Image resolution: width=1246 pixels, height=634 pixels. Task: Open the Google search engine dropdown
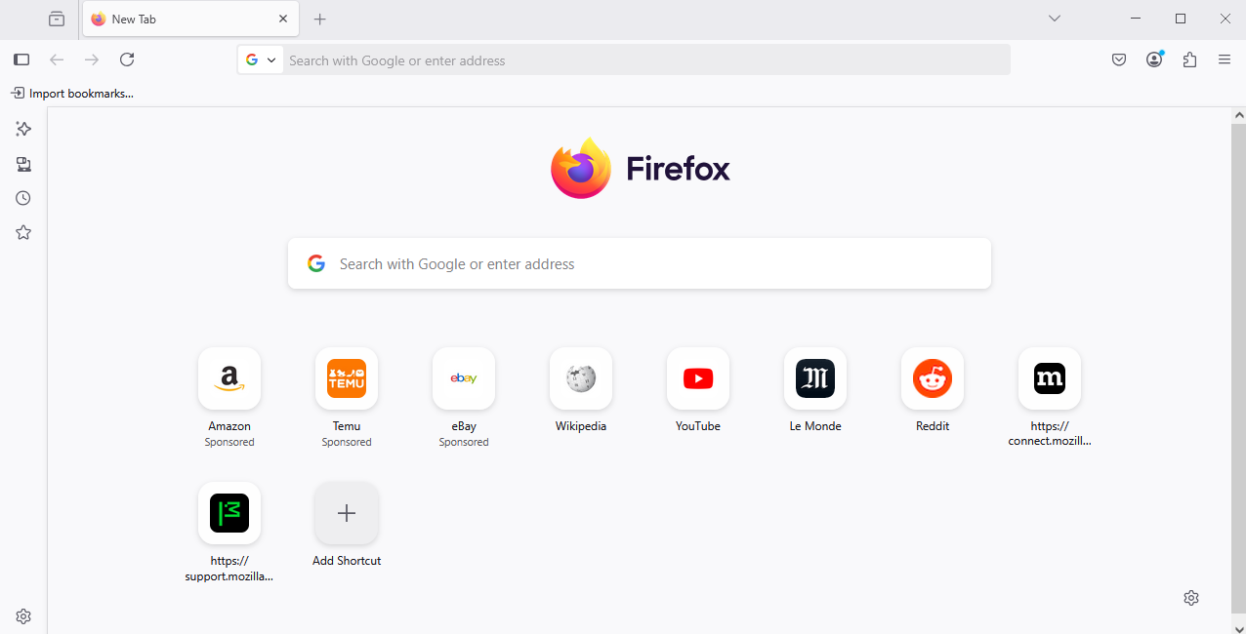click(x=261, y=59)
